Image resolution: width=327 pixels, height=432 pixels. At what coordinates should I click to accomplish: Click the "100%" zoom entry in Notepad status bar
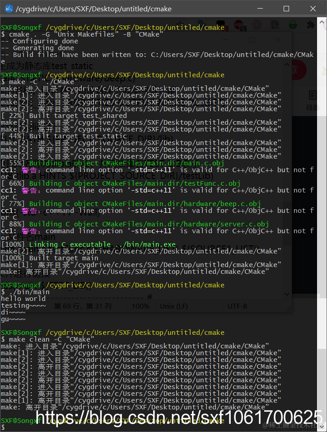pos(140,306)
